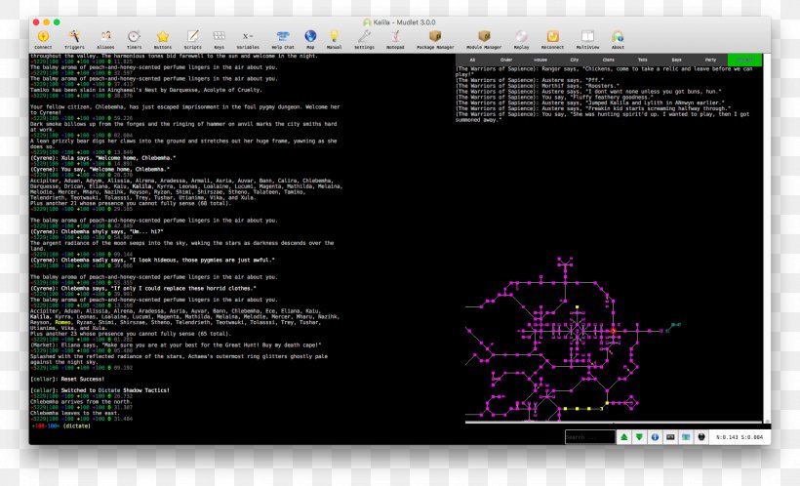Click the network latency readout N:0.143

click(x=727, y=437)
